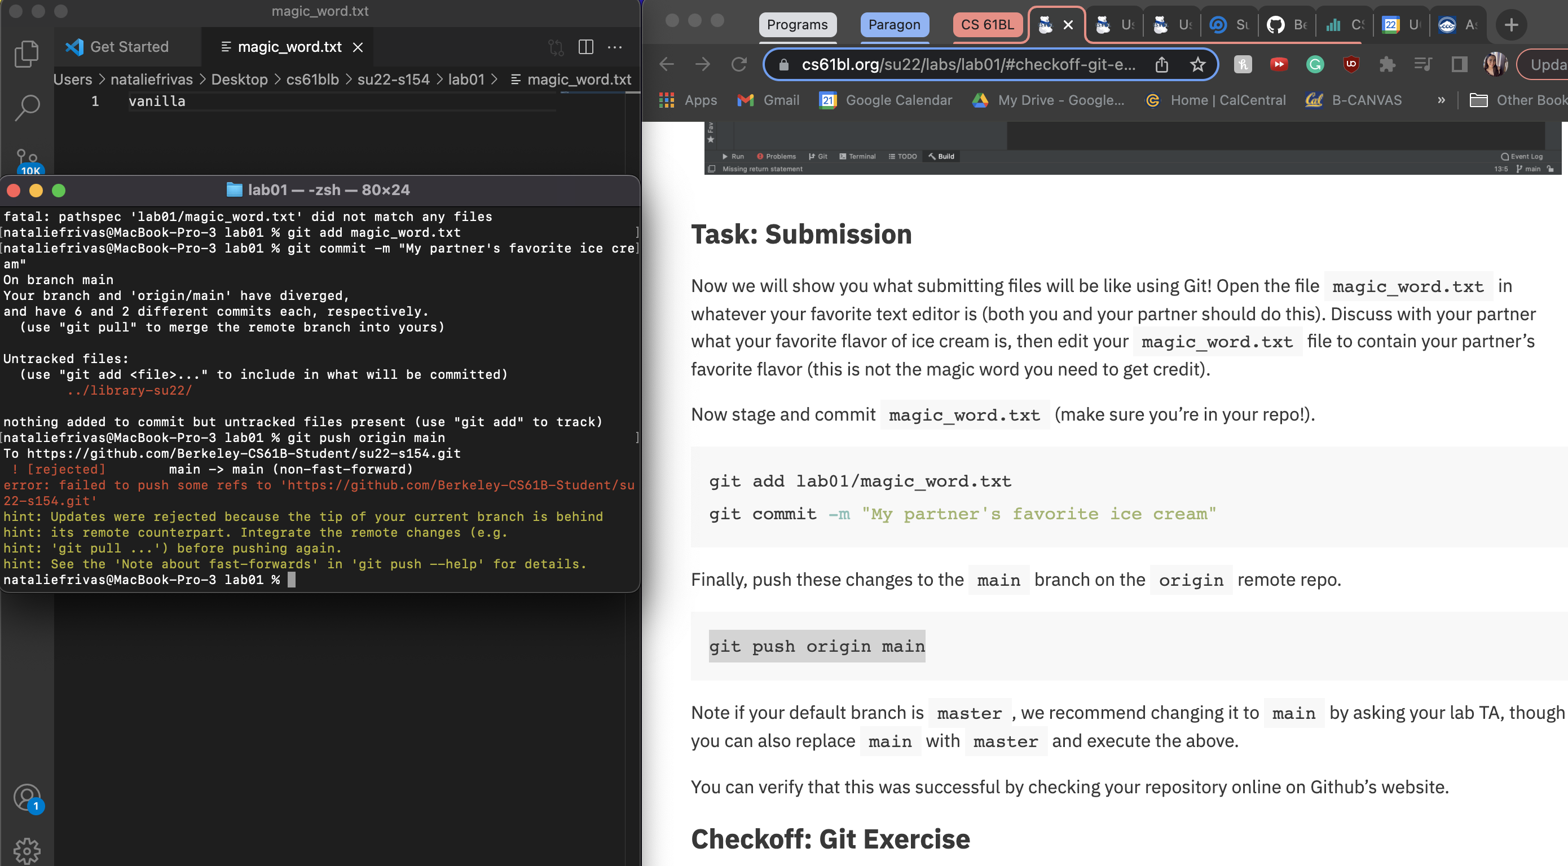This screenshot has height=866, width=1568.
Task: Open VS Code Accounts icon
Action: coord(27,798)
